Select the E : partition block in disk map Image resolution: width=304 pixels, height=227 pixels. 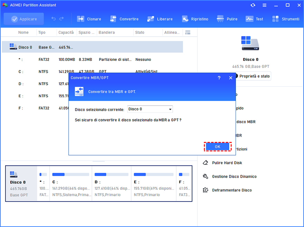pos(154,184)
